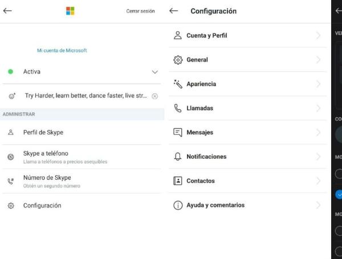
Task: Expand the General row chevron
Action: pos(318,60)
